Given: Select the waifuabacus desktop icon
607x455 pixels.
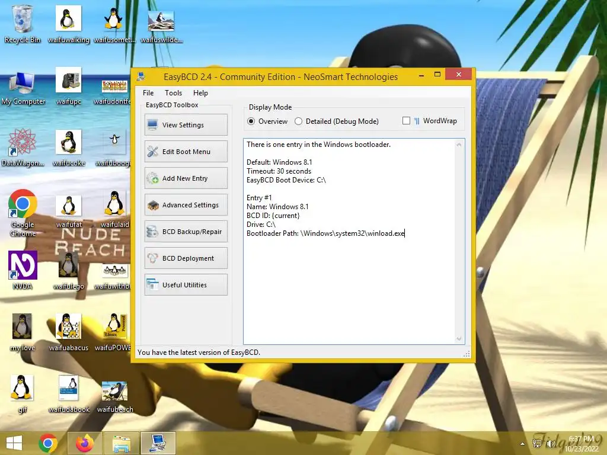Looking at the screenshot, I should (x=69, y=332).
